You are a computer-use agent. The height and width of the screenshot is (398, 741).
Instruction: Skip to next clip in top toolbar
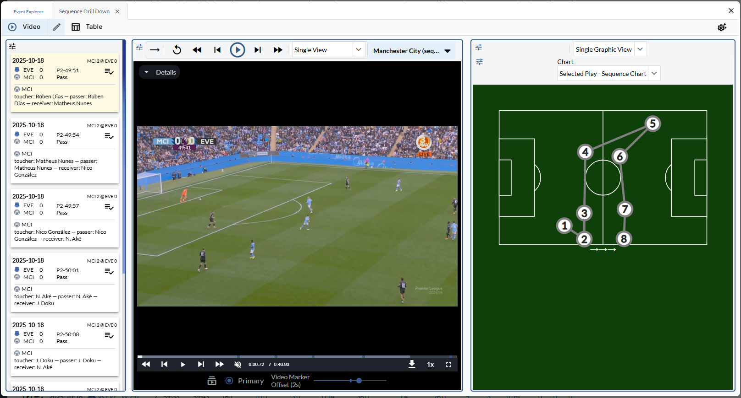(x=258, y=50)
